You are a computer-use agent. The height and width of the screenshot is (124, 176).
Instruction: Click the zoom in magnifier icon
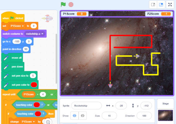click(x=48, y=122)
